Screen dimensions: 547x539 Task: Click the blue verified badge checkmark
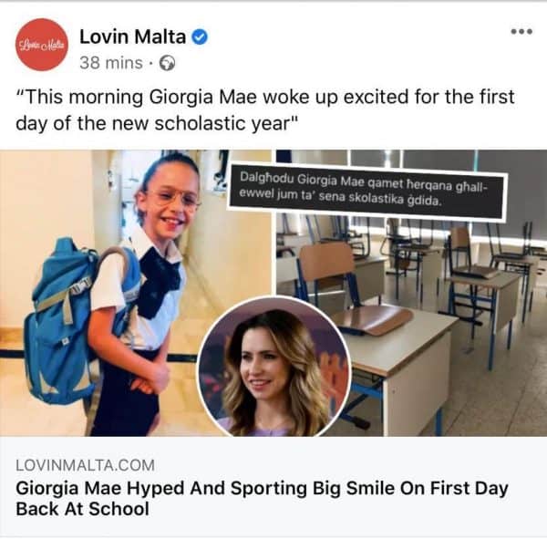pyautogui.click(x=200, y=37)
